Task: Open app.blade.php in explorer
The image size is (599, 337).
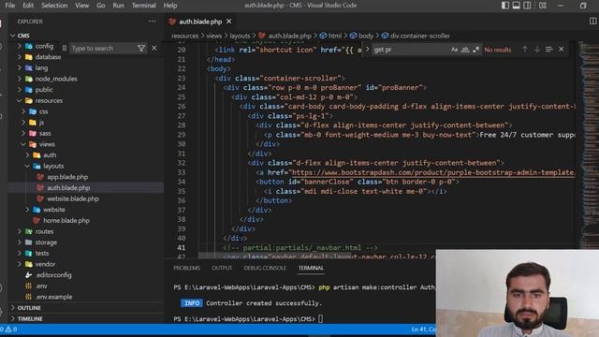Action: [x=67, y=177]
